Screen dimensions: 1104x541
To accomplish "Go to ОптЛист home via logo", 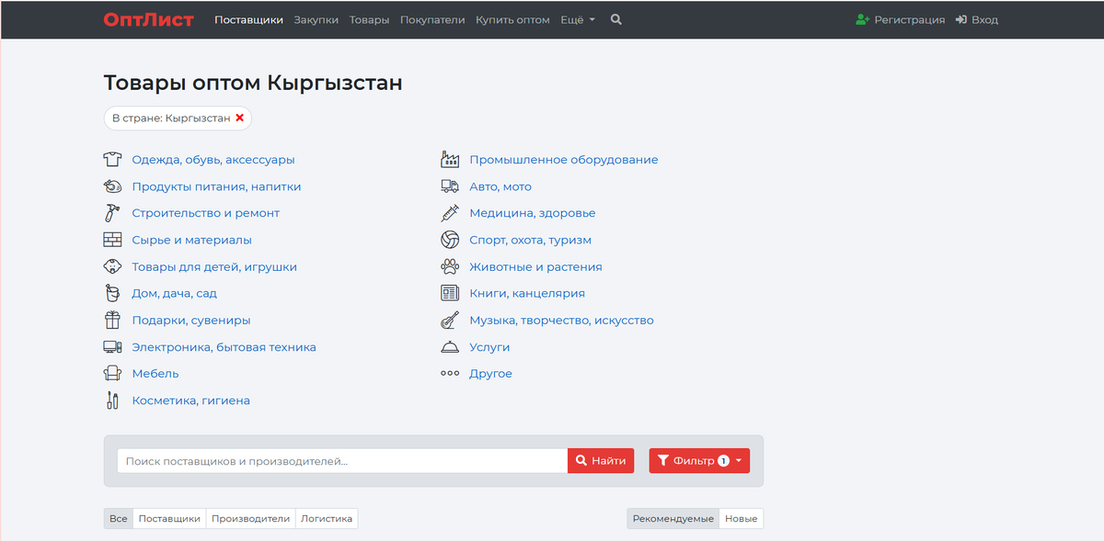I will [149, 19].
